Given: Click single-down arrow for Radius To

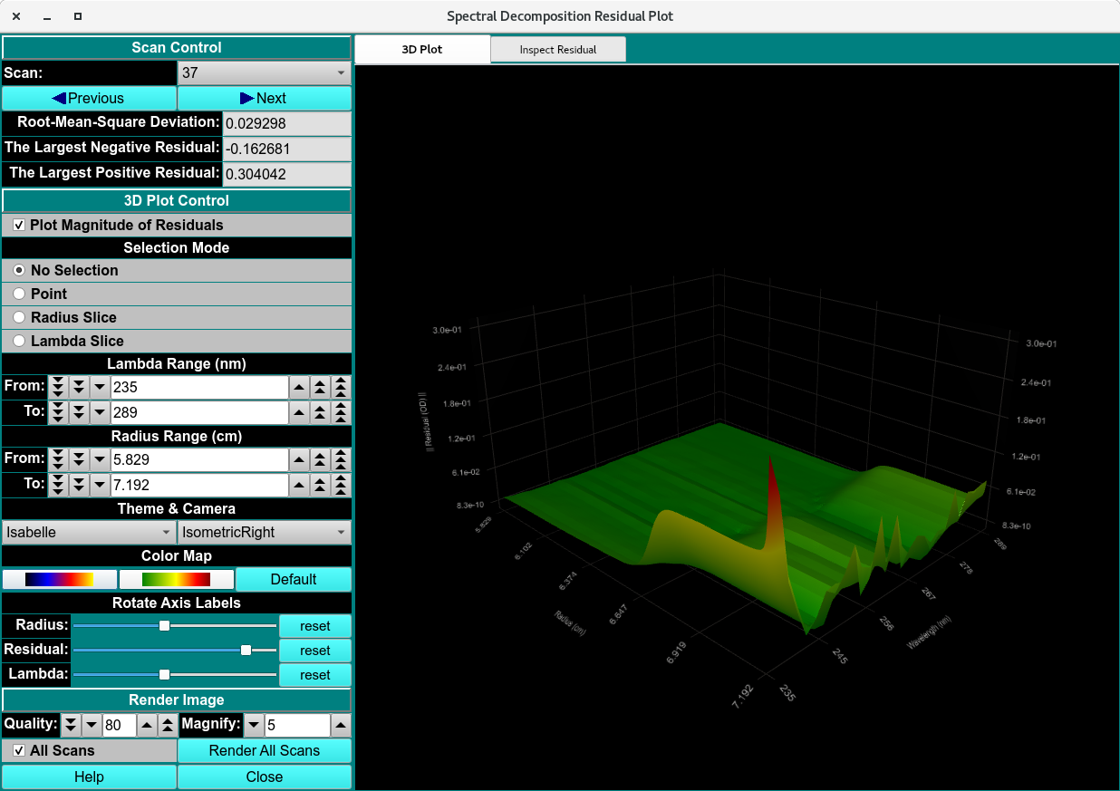Looking at the screenshot, I should click(100, 485).
